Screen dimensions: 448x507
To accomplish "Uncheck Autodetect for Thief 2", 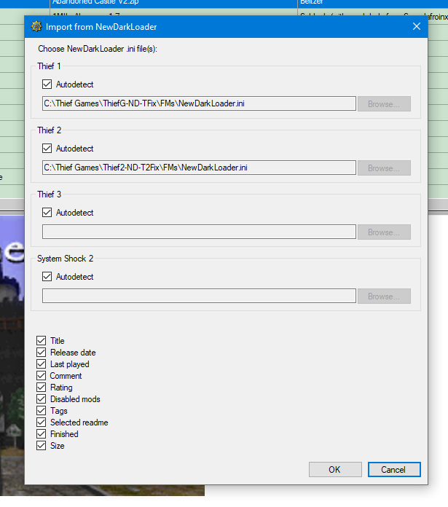I will pos(47,149).
